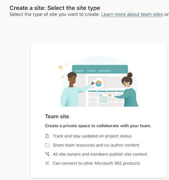Image resolution: width=169 pixels, height=180 pixels.
Task: Click the project status clipboard icon
Action: pos(47,136)
